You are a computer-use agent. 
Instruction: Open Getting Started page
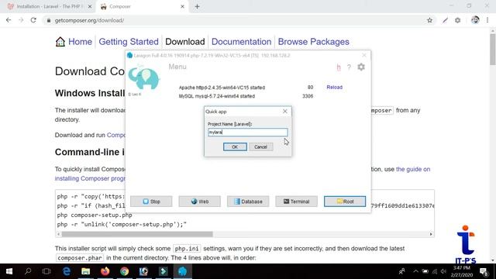point(129,42)
